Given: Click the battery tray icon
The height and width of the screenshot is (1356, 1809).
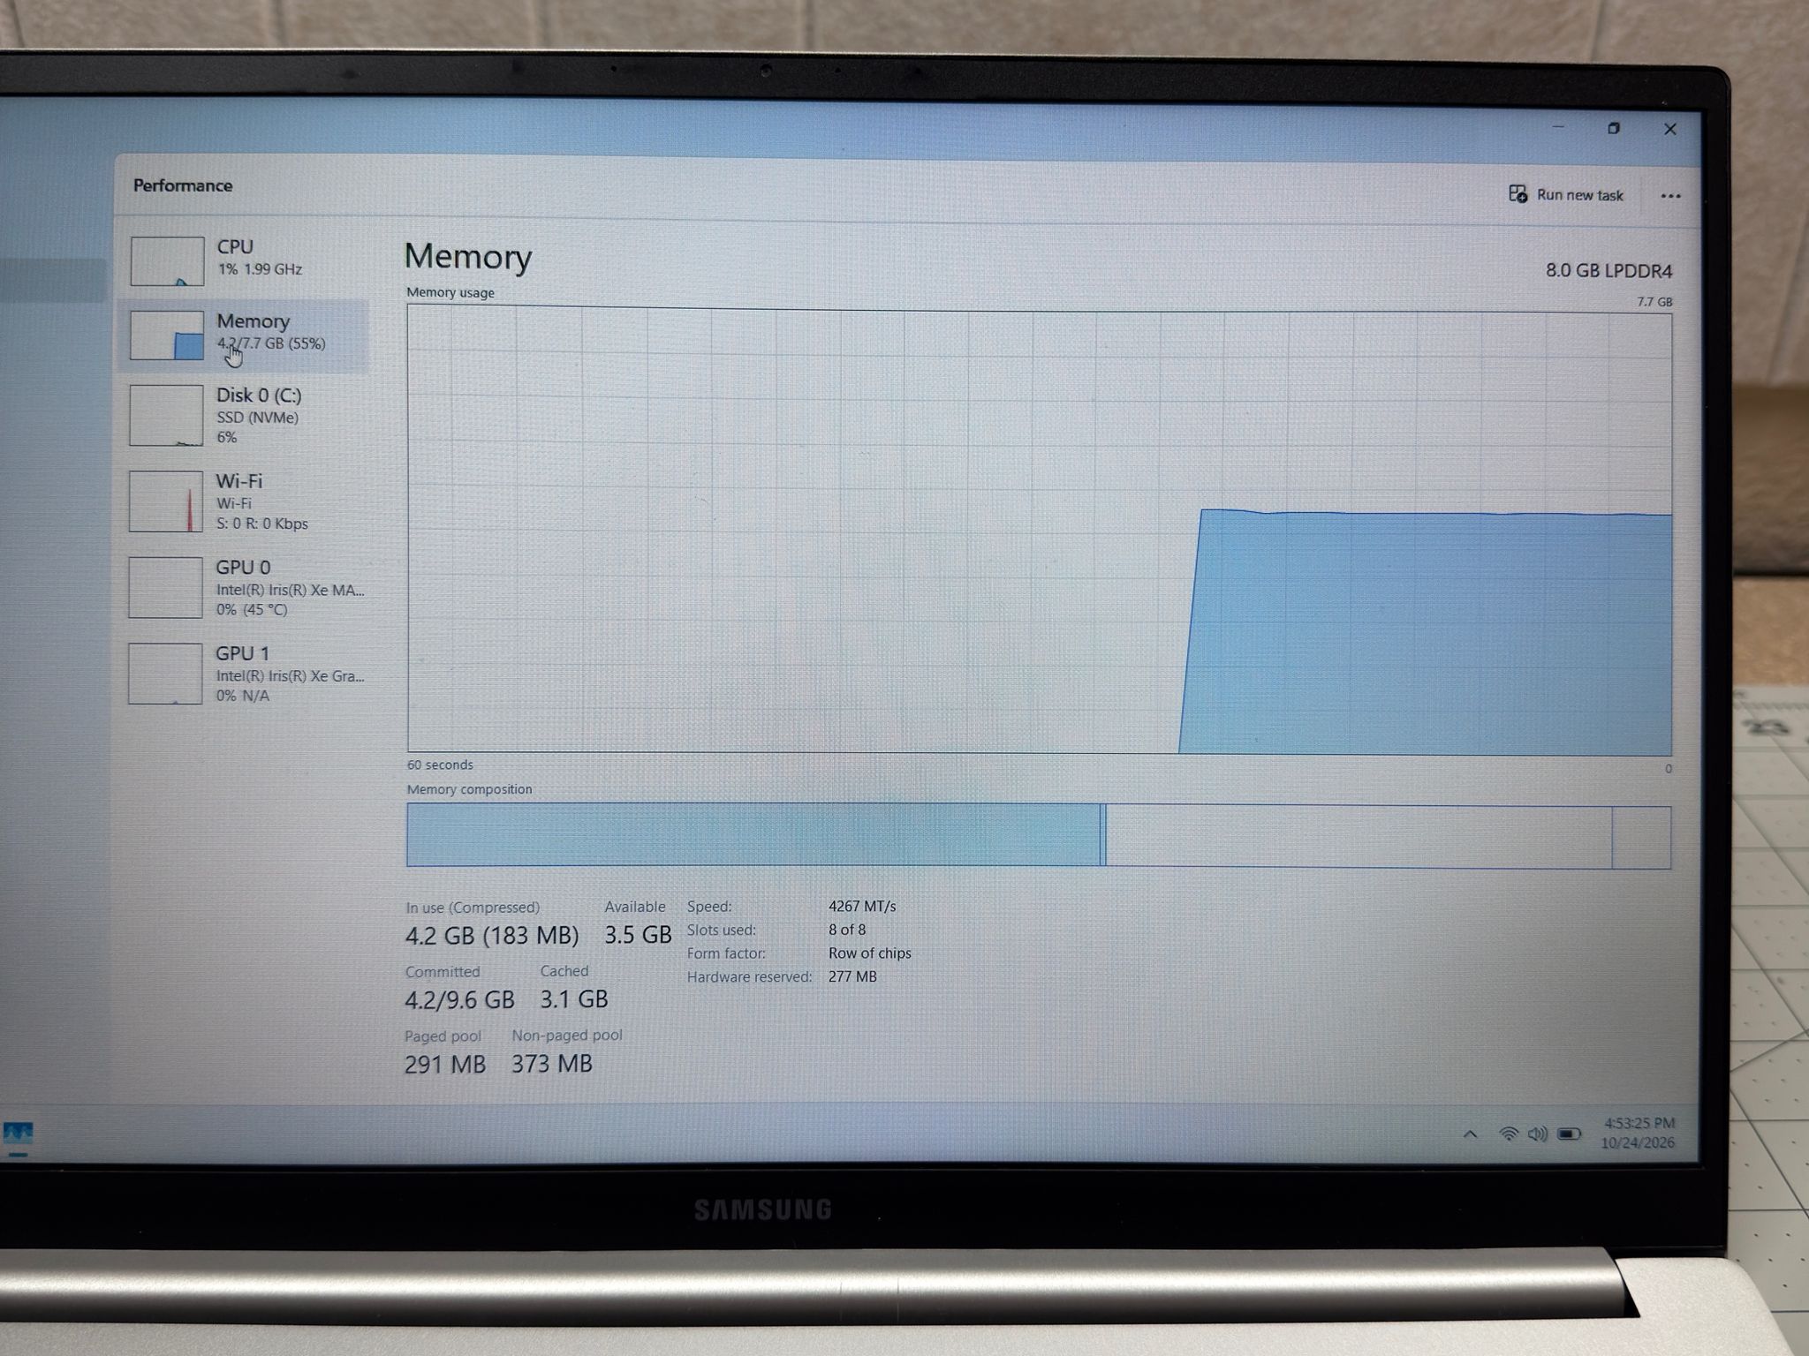Looking at the screenshot, I should click(1569, 1134).
